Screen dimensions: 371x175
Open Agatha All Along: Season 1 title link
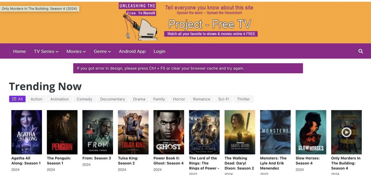26,161
